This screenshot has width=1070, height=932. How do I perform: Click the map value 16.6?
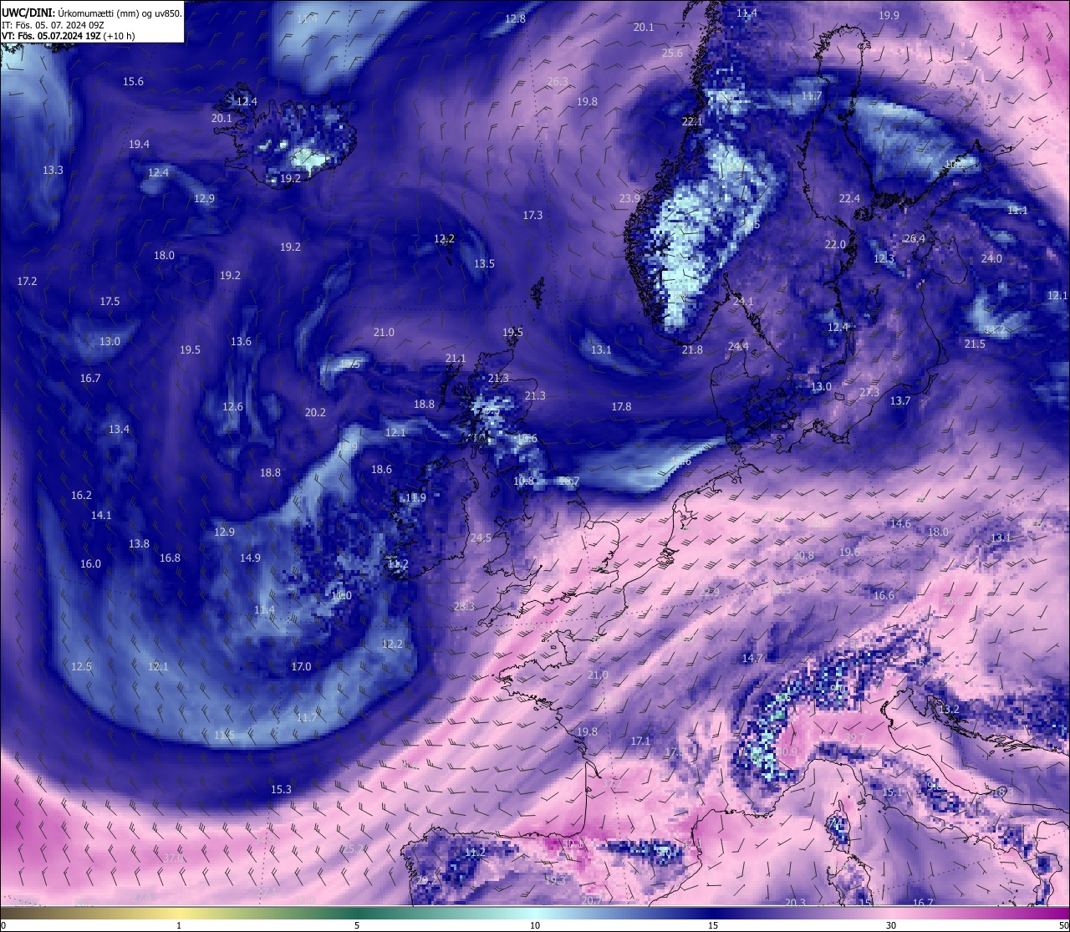[x=884, y=595]
